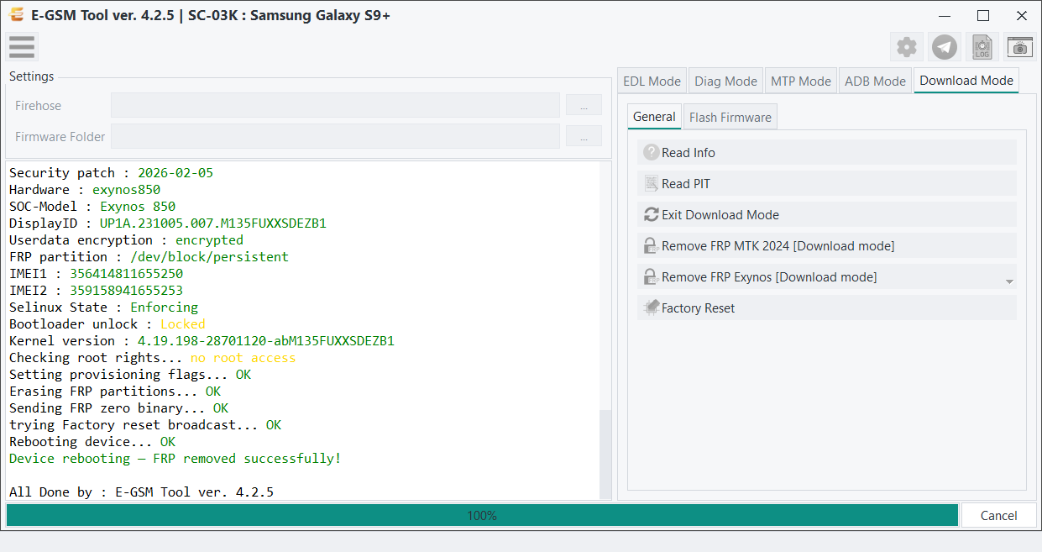
Task: Click the DisplayID value in log
Action: coord(212,223)
